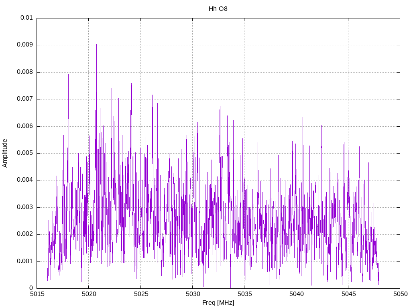
Task: Click the 5045 x-axis tick label
Action: point(348,294)
